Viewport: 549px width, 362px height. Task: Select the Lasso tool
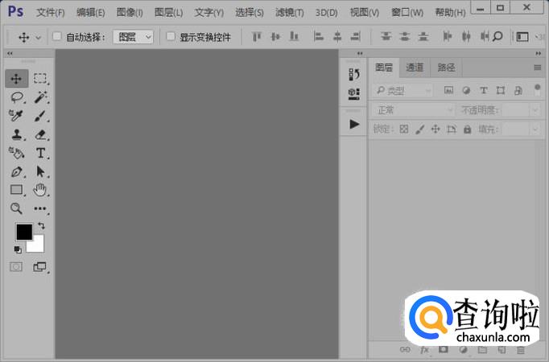pyautogui.click(x=16, y=97)
